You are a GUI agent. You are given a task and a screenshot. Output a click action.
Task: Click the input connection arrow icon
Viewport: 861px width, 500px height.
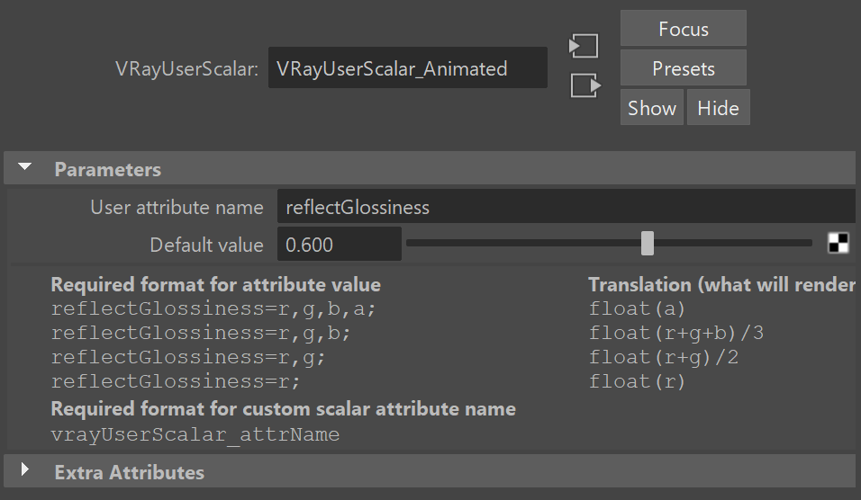pyautogui.click(x=583, y=46)
